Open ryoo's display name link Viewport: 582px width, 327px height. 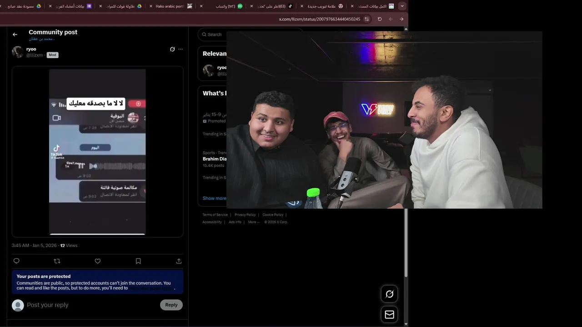coord(31,49)
